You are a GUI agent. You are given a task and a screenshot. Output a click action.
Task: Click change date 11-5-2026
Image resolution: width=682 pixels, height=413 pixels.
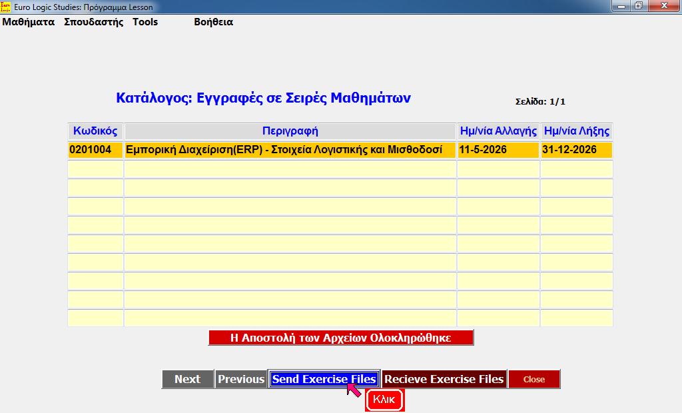498,150
